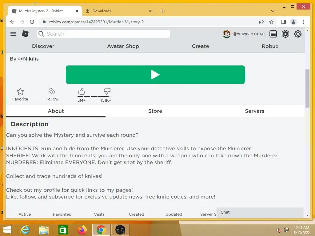The height and width of the screenshot is (236, 315).
Task: Click the 5M+ likes count
Action: (81, 100)
